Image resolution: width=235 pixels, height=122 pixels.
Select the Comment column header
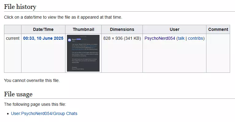(218, 29)
